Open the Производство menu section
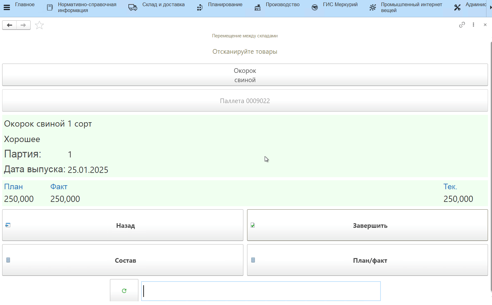492x305 pixels. coord(282,5)
